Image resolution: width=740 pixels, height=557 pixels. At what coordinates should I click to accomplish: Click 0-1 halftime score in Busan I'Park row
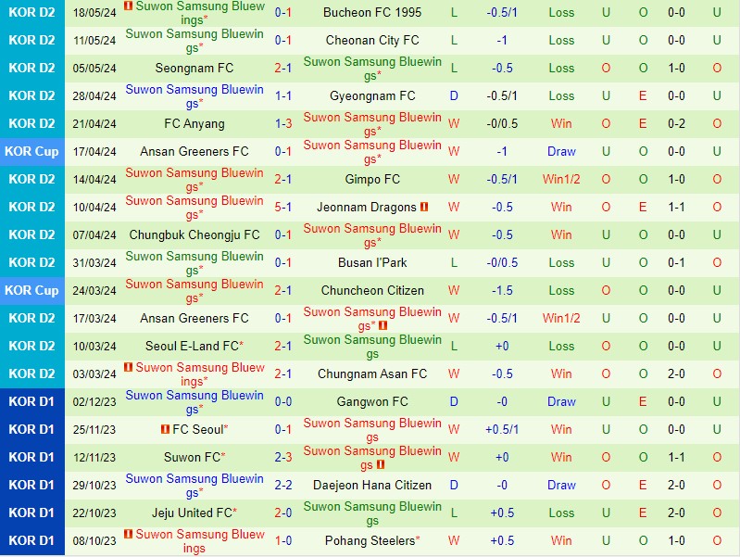[x=676, y=262]
